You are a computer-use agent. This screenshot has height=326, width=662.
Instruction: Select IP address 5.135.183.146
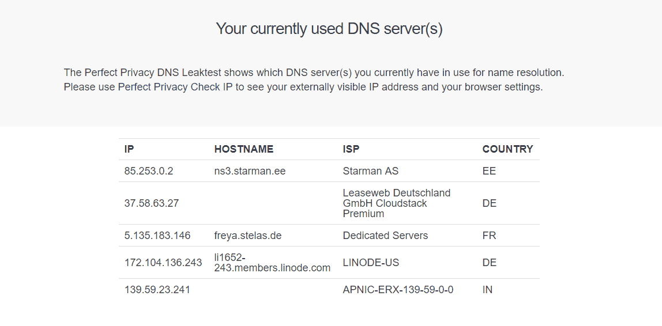pyautogui.click(x=157, y=236)
